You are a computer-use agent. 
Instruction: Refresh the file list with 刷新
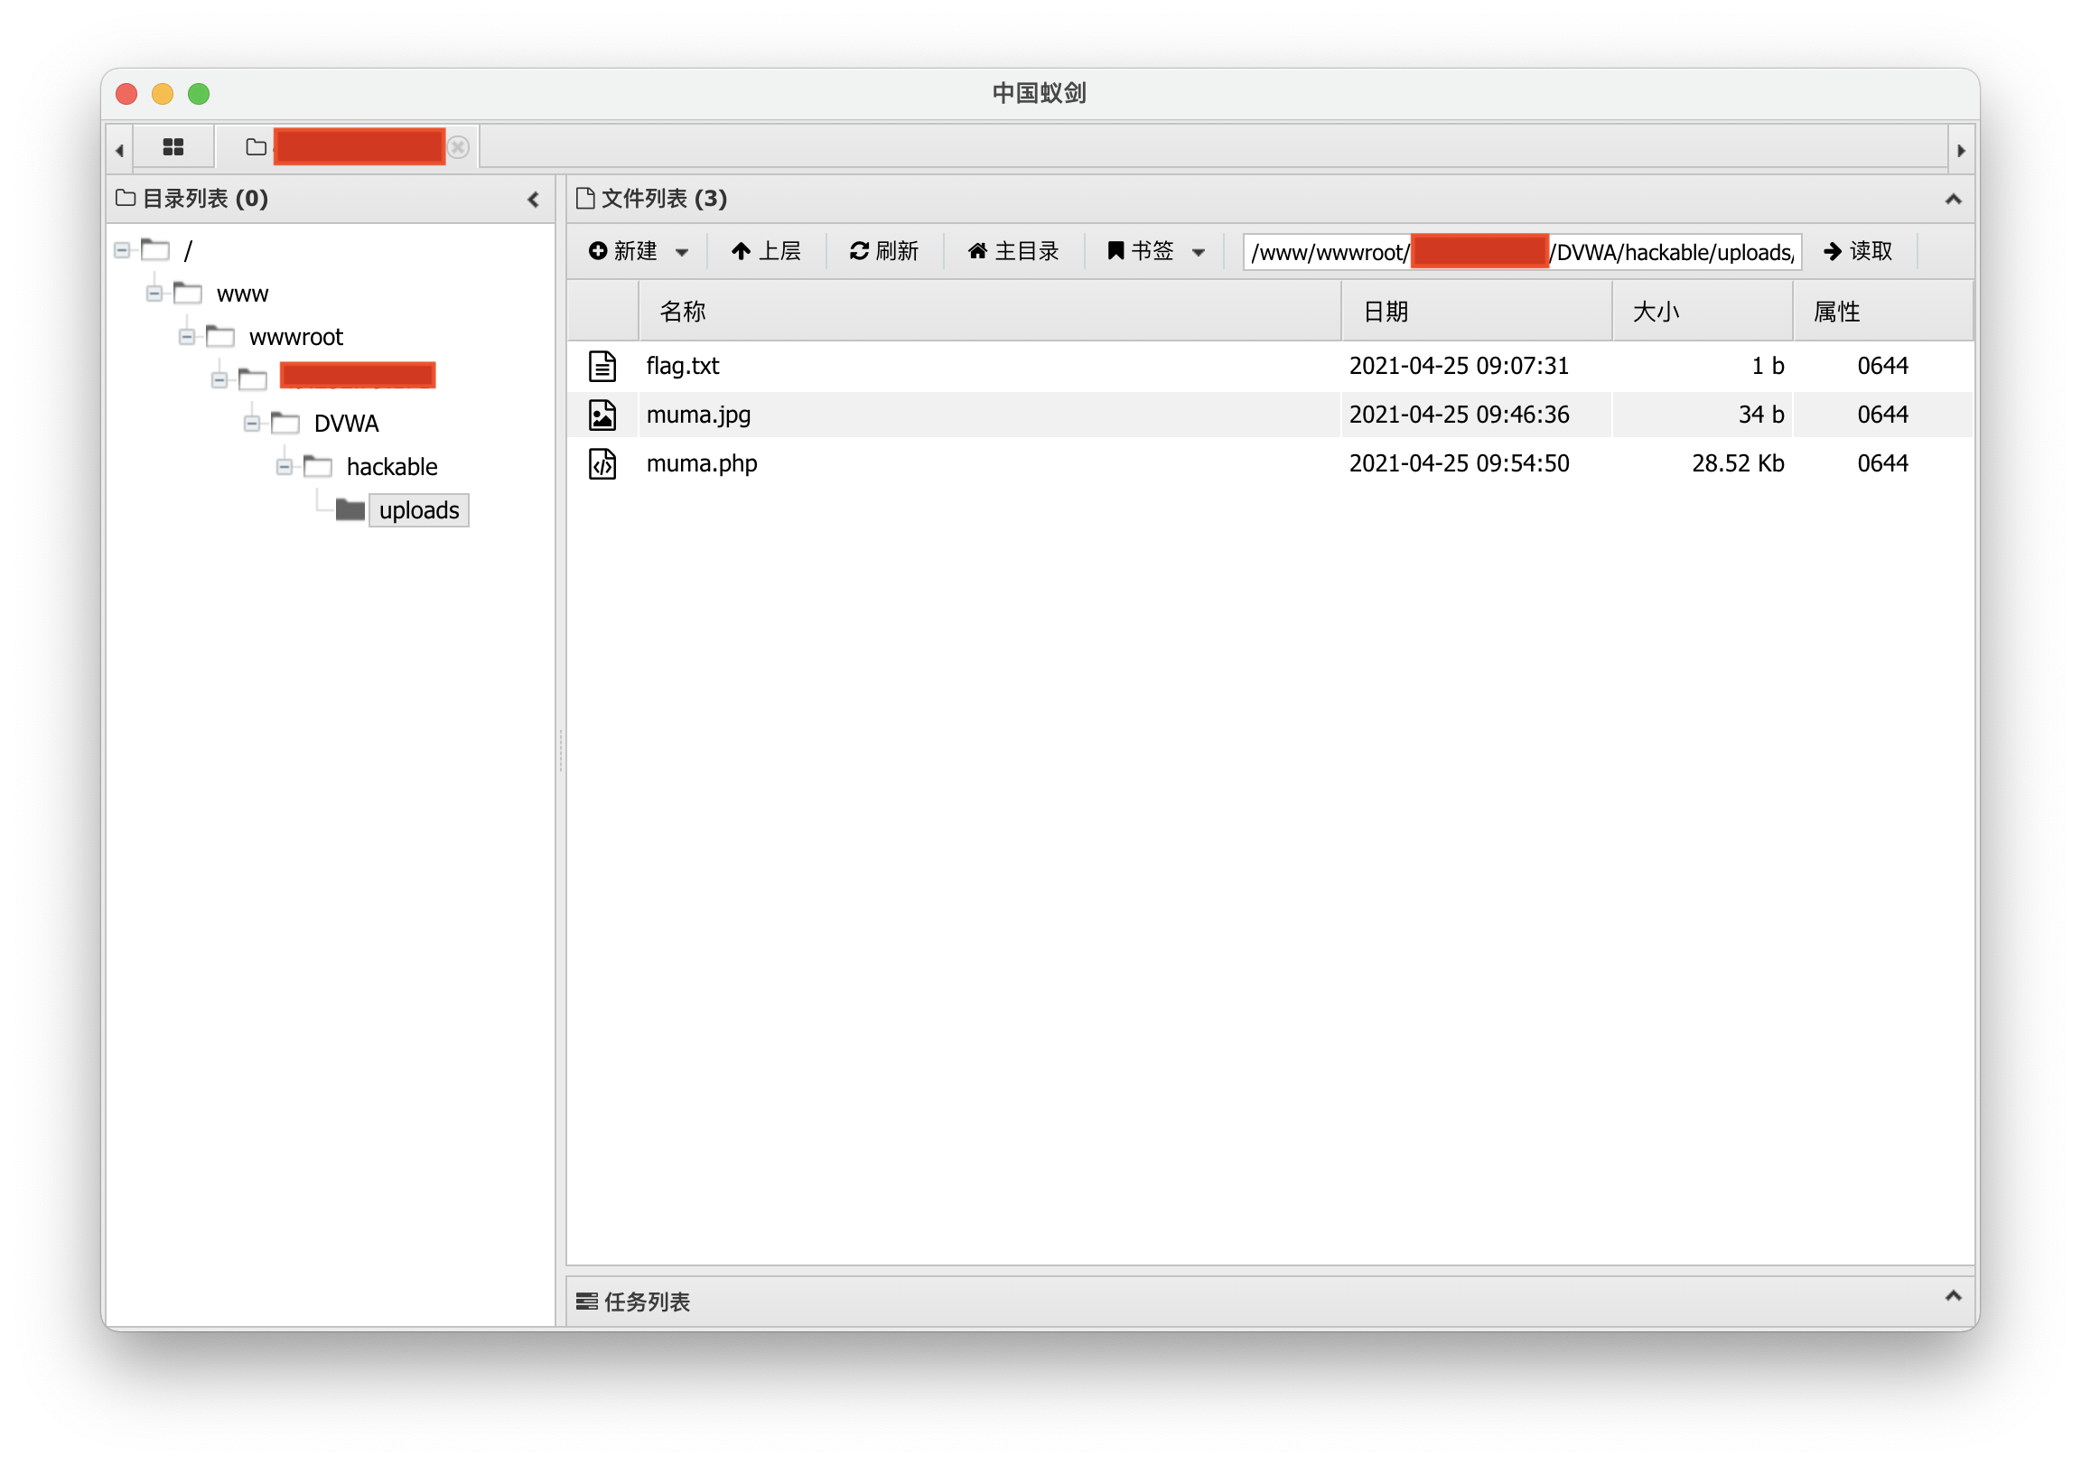point(883,251)
